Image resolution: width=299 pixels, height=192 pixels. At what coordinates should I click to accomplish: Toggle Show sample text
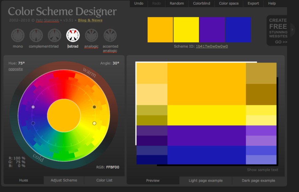click(262, 170)
